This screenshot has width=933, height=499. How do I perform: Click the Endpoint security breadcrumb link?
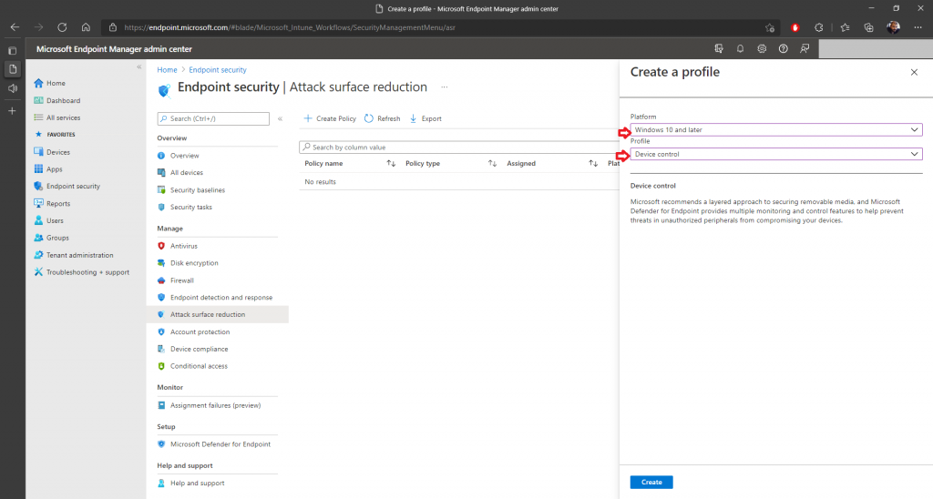click(x=218, y=70)
